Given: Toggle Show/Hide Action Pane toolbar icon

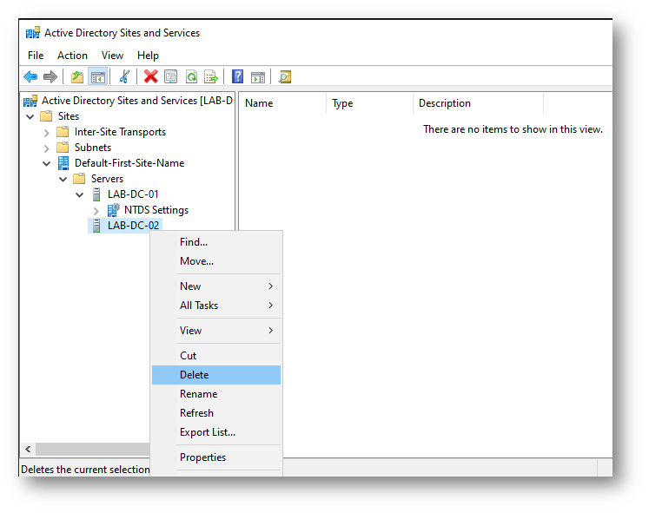Looking at the screenshot, I should point(258,77).
